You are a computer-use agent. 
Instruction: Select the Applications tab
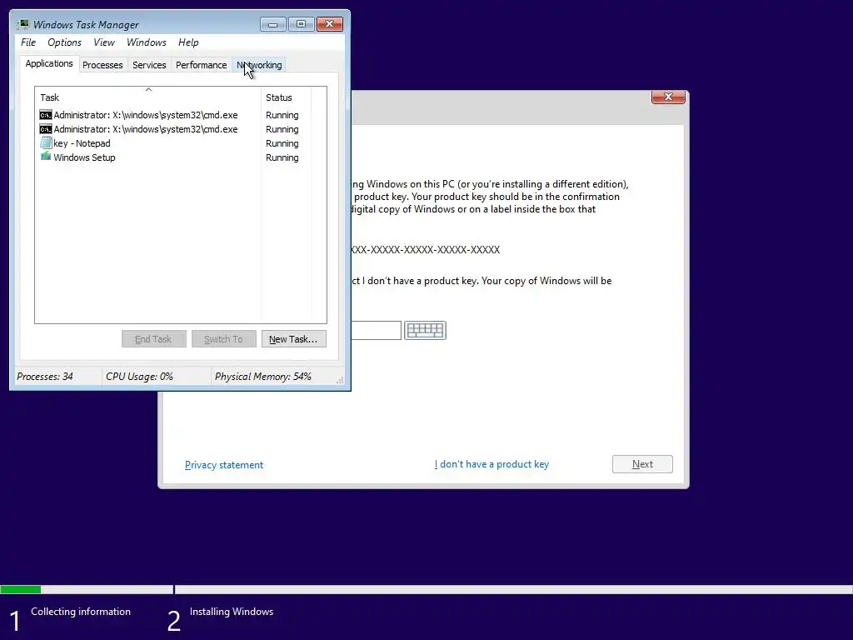[x=49, y=63]
